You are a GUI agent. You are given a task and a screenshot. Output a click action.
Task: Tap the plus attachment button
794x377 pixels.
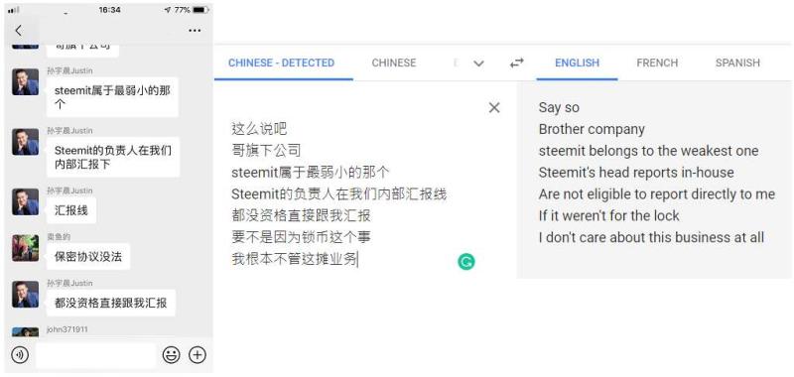198,355
